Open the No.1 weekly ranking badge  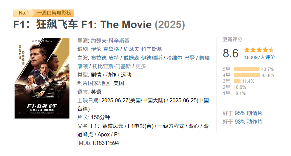(24, 13)
